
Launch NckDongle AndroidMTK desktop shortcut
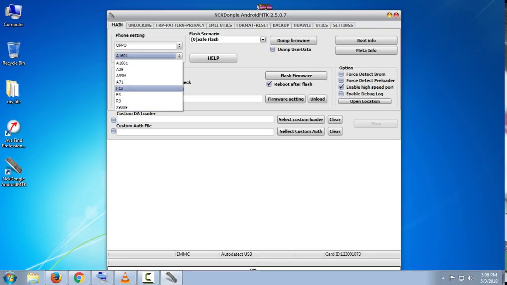point(14,172)
